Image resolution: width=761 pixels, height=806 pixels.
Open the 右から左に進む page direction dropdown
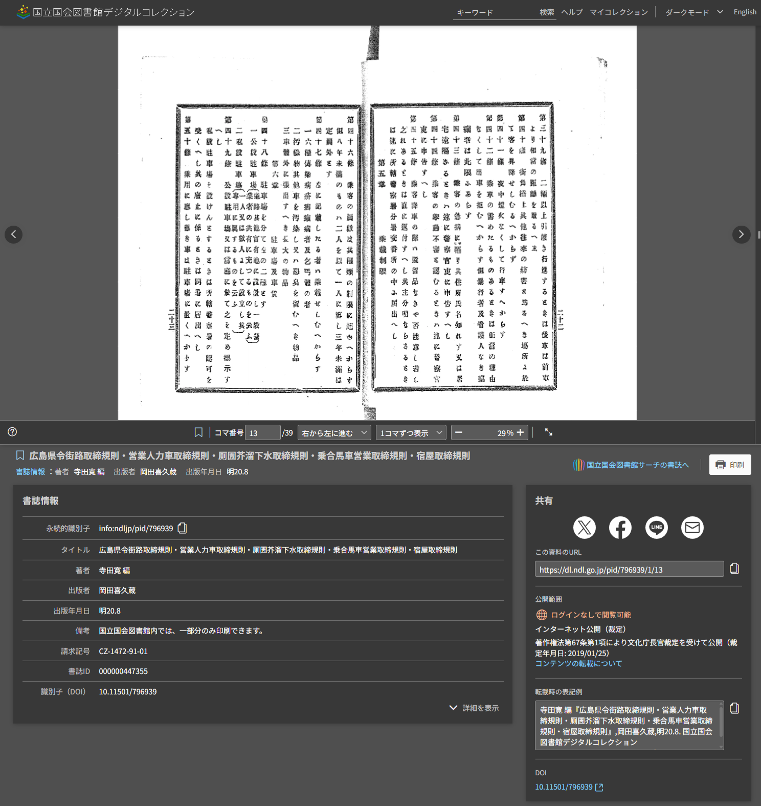click(334, 433)
